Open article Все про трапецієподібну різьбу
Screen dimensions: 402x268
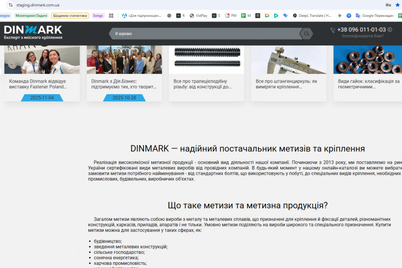point(202,84)
